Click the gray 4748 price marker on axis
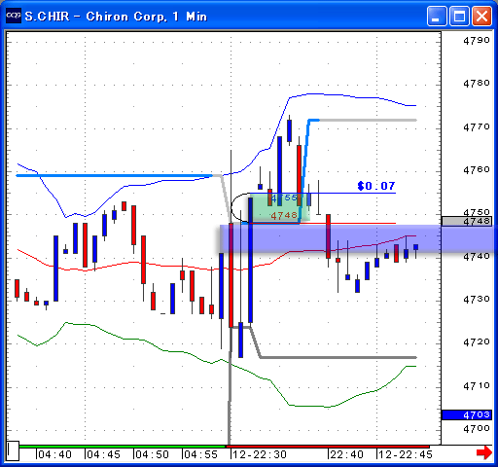498x467 pixels. [x=467, y=221]
